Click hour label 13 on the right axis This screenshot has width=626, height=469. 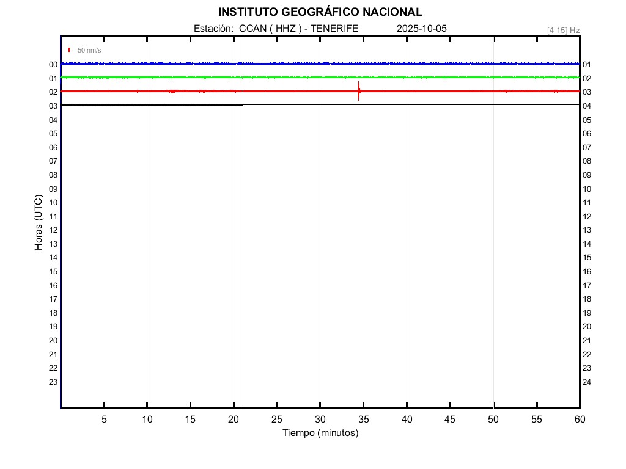click(587, 230)
